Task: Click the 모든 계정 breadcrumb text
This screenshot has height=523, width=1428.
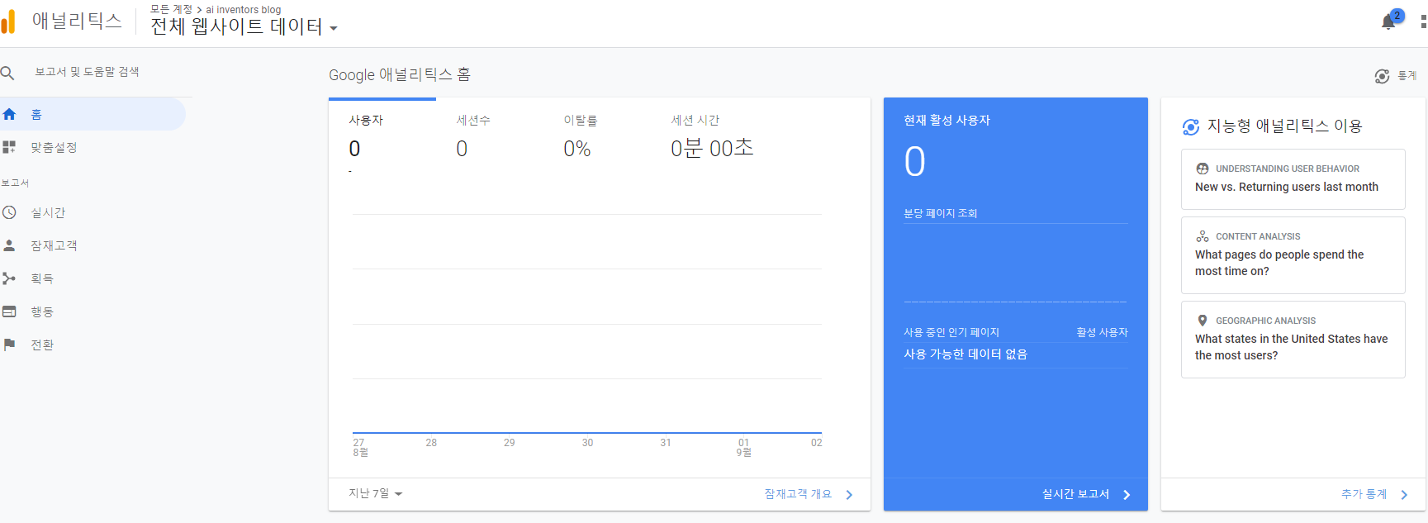Action: [171, 9]
